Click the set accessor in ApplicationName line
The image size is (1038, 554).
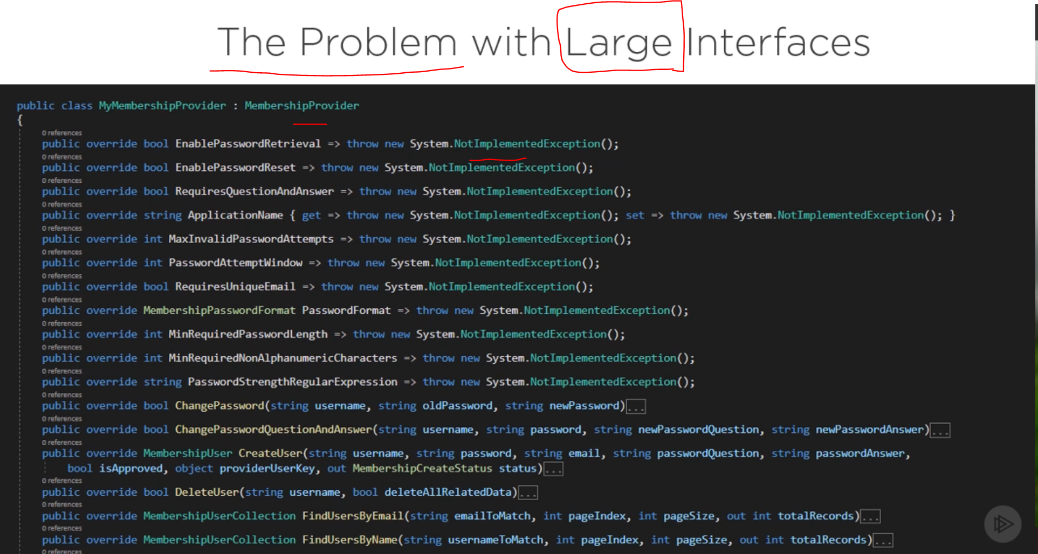635,215
